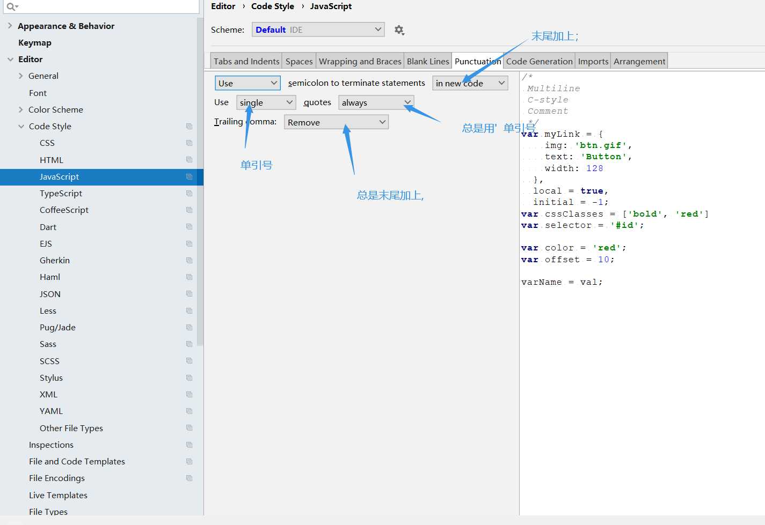Open the Trailing comma 'Remove' dropdown
This screenshot has height=525, width=765.
337,122
